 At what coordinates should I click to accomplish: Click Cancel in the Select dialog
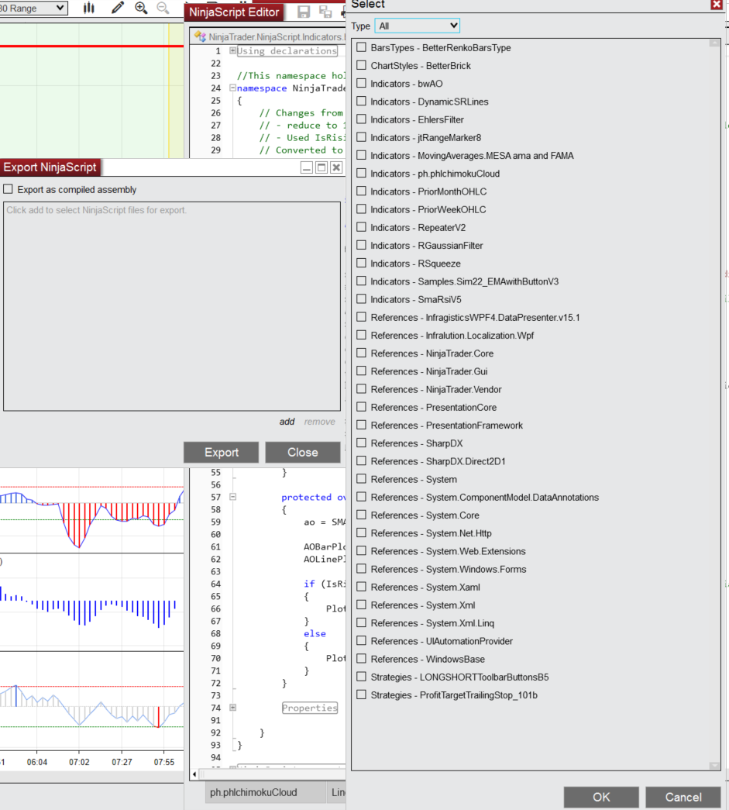tap(683, 797)
